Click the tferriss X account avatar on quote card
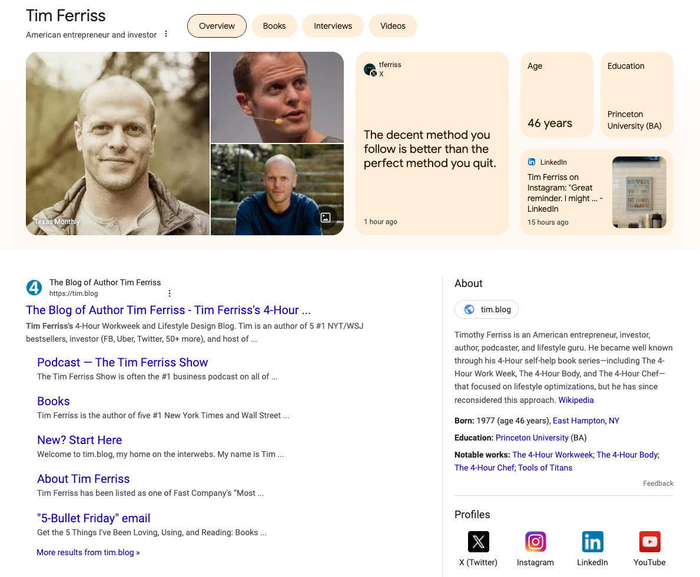This screenshot has height=577, width=700. coord(370,69)
